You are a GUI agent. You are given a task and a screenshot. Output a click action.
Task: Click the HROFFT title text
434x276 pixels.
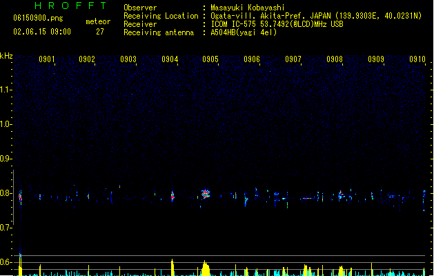pyautogui.click(x=70, y=6)
